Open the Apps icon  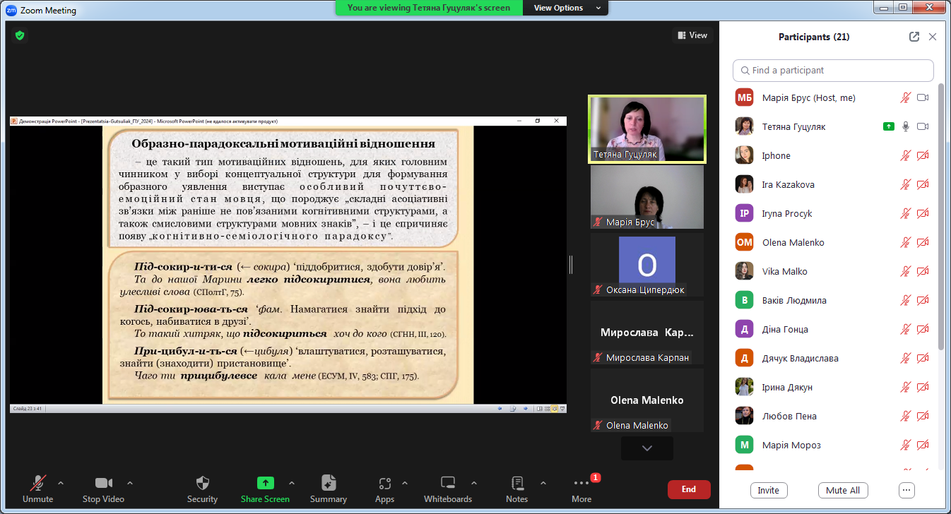coord(384,483)
